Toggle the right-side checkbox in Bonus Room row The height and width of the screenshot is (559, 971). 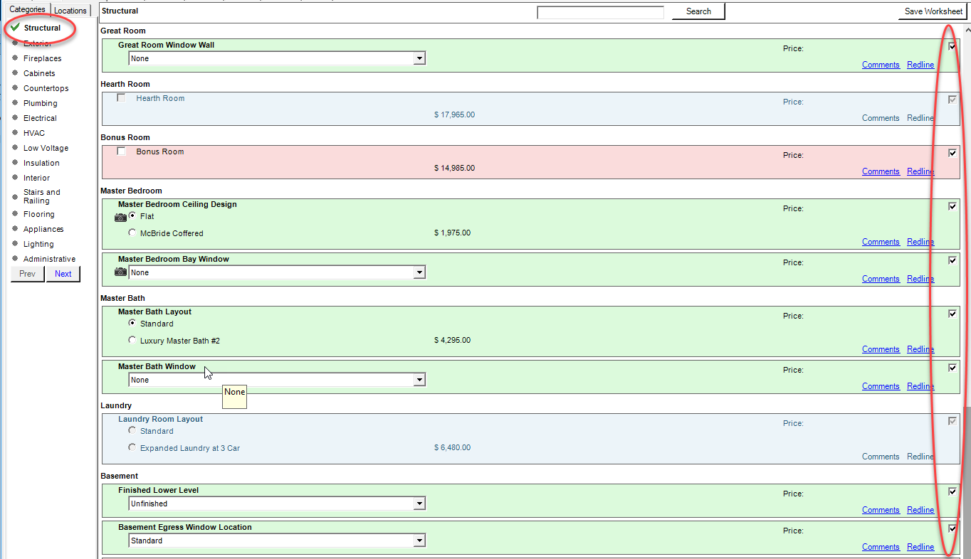click(x=952, y=153)
